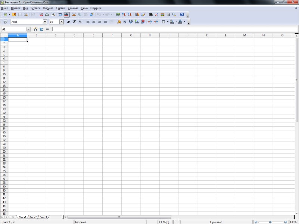Open Help with the question mark icon
This screenshot has width=299, height=224.
182,15
